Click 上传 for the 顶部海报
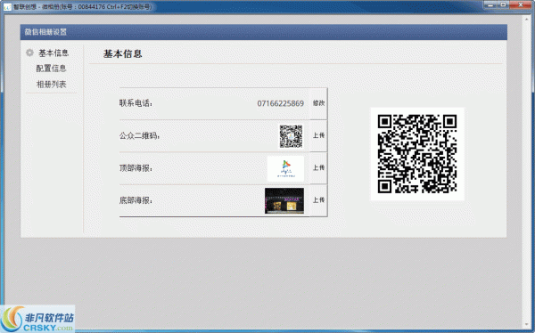Viewport: 535px width, 333px height. [318, 167]
